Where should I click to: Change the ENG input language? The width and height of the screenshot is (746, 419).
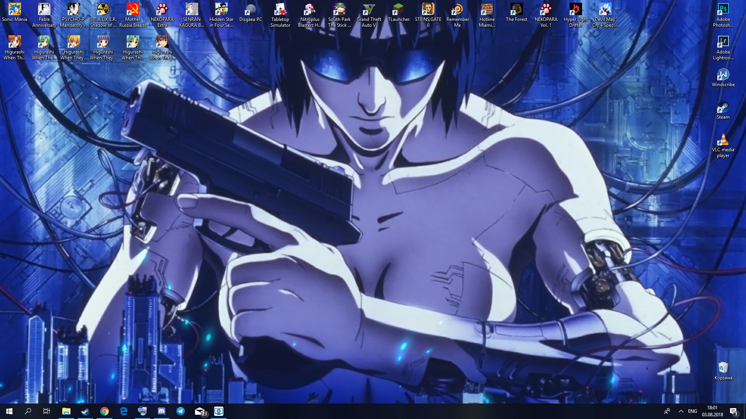coord(692,411)
